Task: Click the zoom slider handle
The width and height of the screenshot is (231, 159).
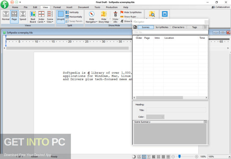Action: (x=180, y=156)
